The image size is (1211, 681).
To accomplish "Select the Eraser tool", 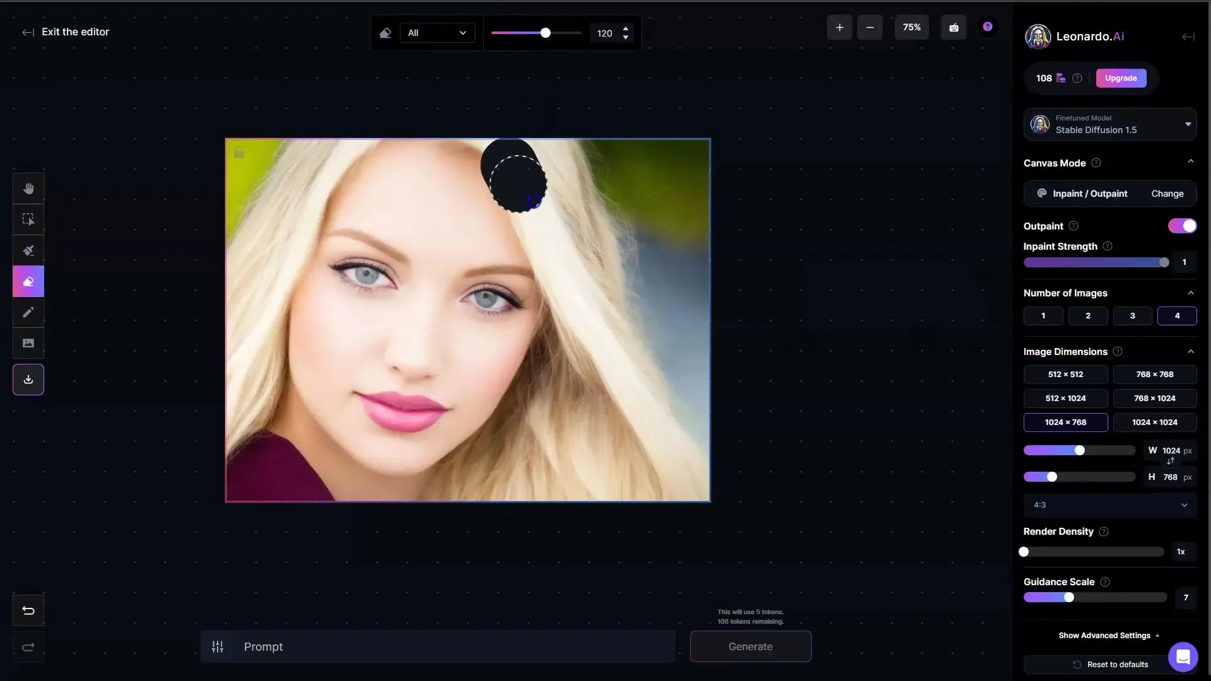I will pyautogui.click(x=28, y=280).
